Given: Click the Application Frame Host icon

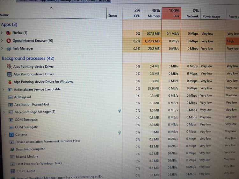Looking at the screenshot, I should click(x=11, y=105).
